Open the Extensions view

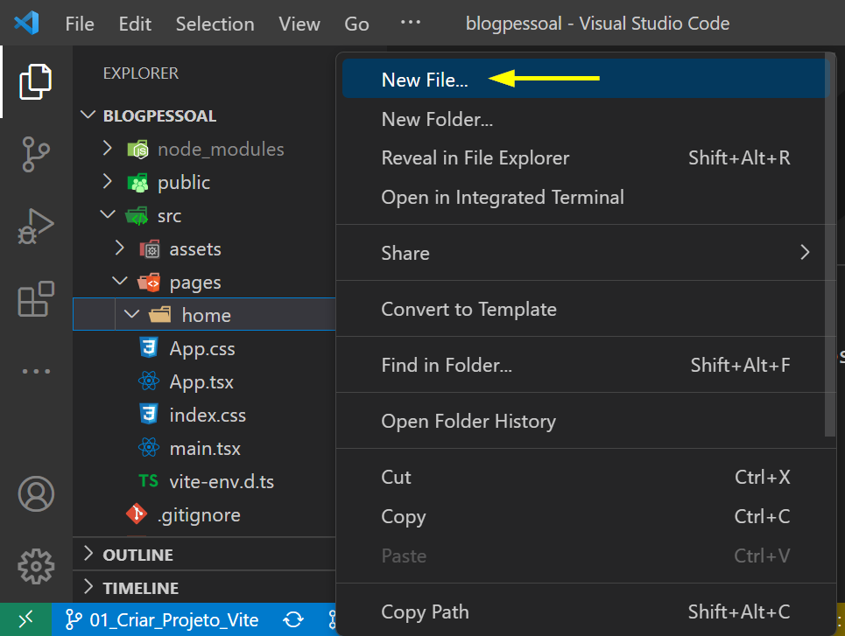[x=36, y=300]
